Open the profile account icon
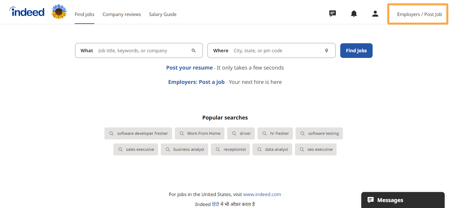 tap(375, 14)
